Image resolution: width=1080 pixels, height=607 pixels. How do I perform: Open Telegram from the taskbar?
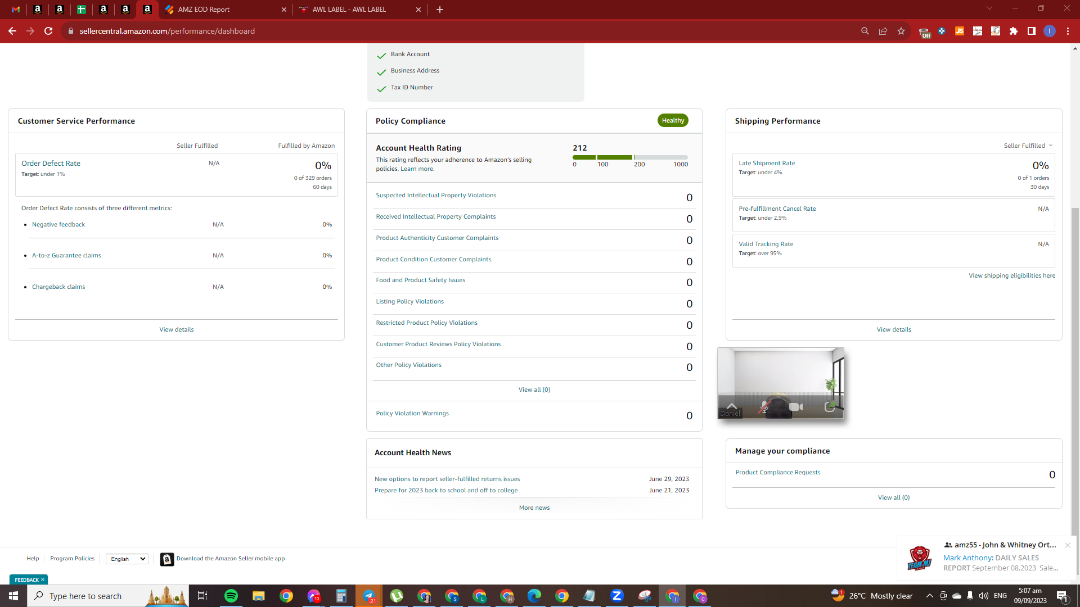pyautogui.click(x=369, y=596)
